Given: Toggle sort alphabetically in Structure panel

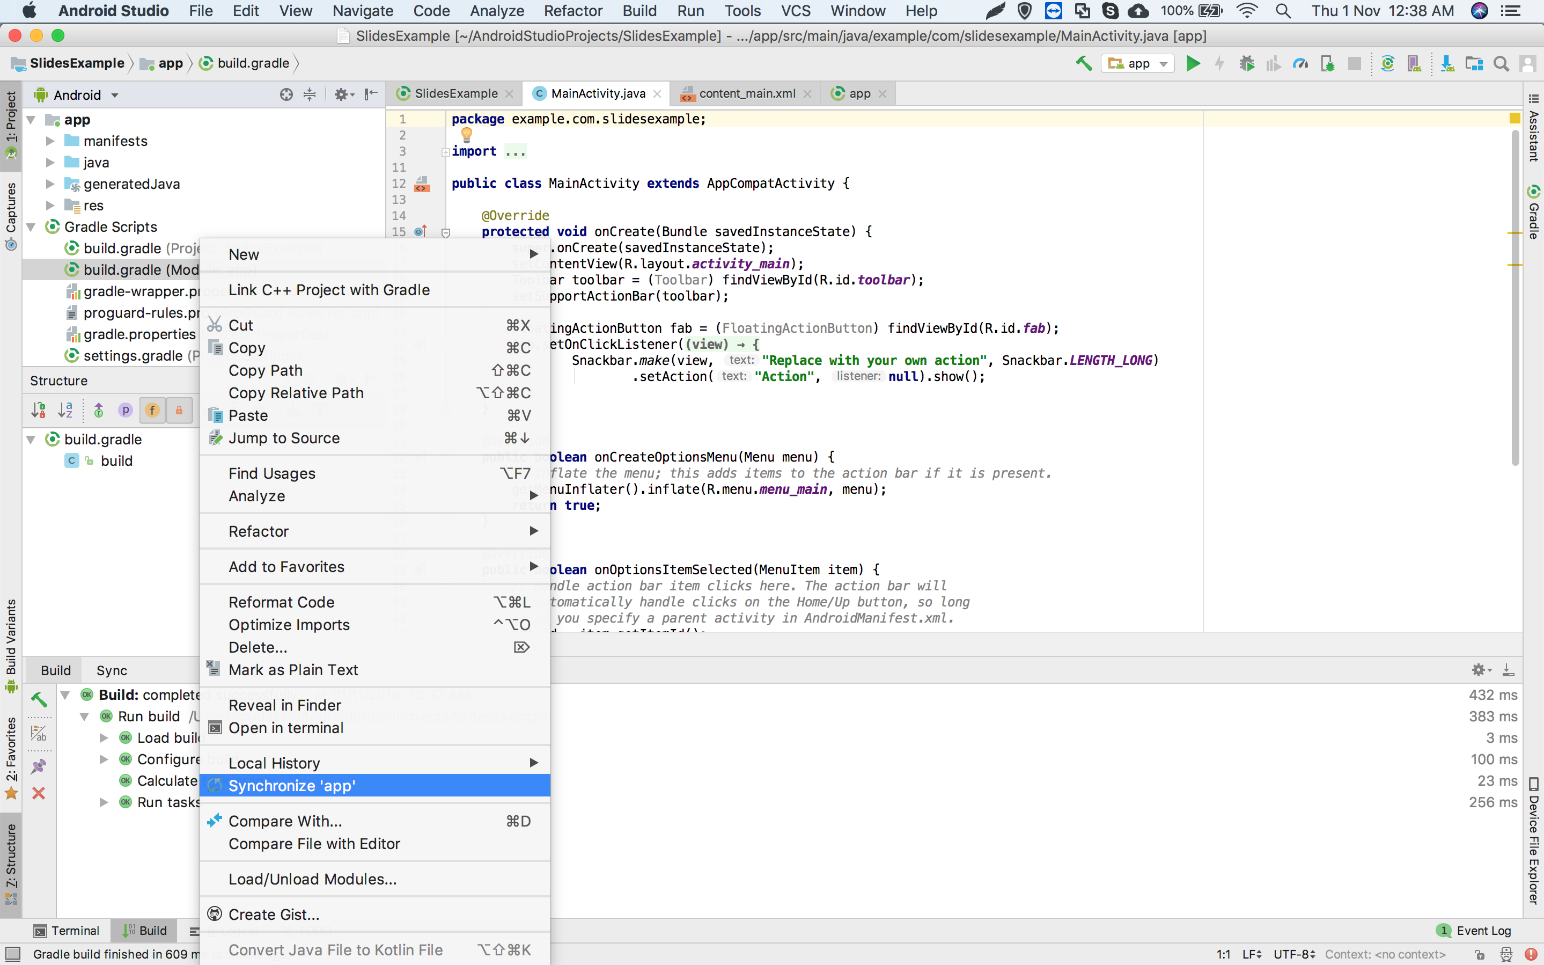Looking at the screenshot, I should click(65, 410).
